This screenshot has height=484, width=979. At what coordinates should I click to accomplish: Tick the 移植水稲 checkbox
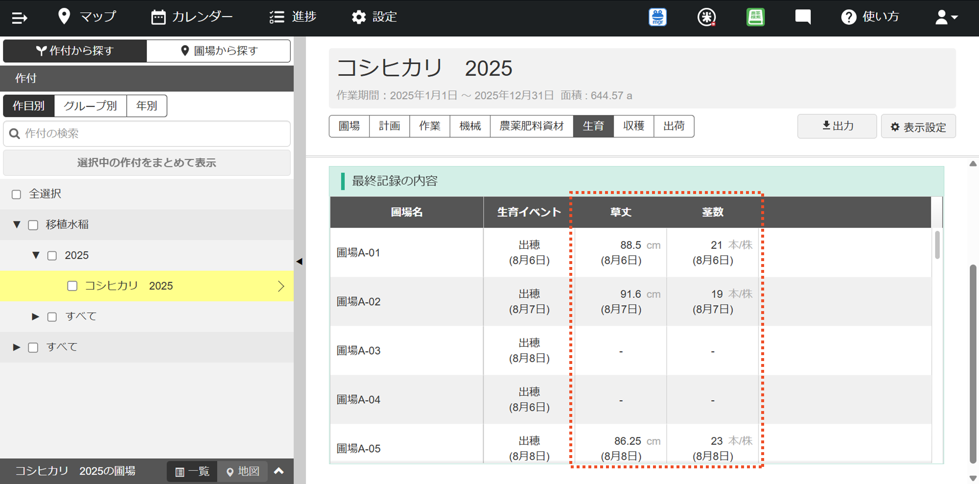[33, 225]
